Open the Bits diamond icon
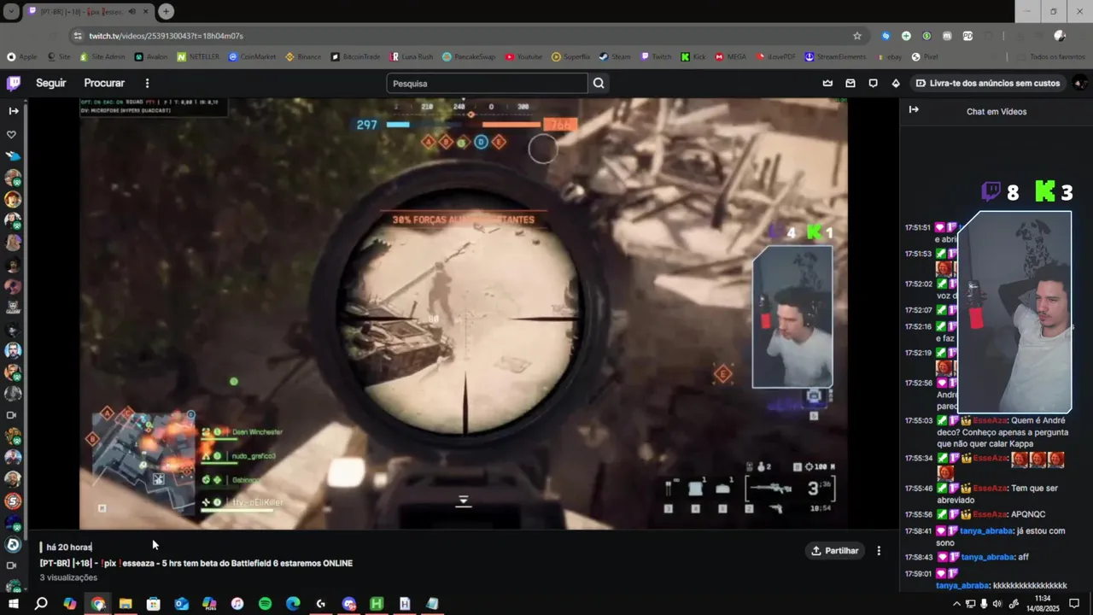 [x=896, y=83]
